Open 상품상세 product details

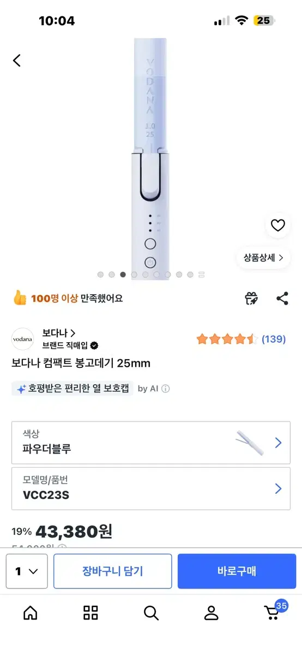coord(263,258)
